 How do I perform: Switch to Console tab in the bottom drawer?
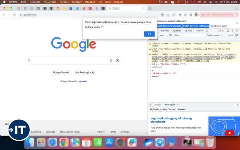[x=157, y=105]
